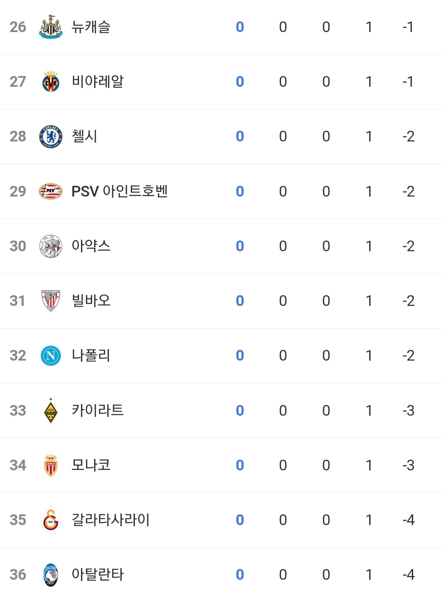Select the Kairat club crest icon
This screenshot has height=597, width=444.
pos(51,411)
